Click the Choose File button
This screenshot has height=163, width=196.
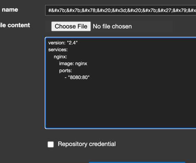71,26
